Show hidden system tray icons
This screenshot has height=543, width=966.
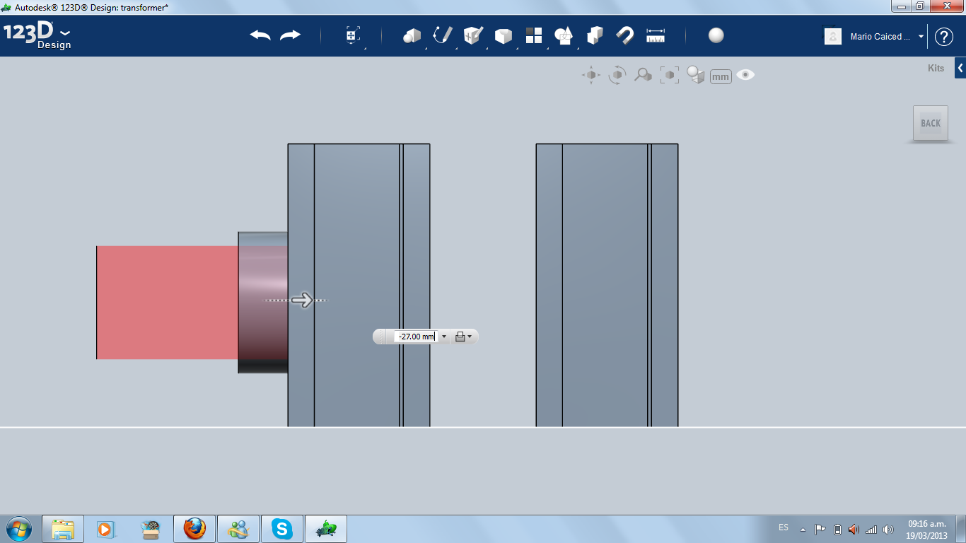click(803, 529)
